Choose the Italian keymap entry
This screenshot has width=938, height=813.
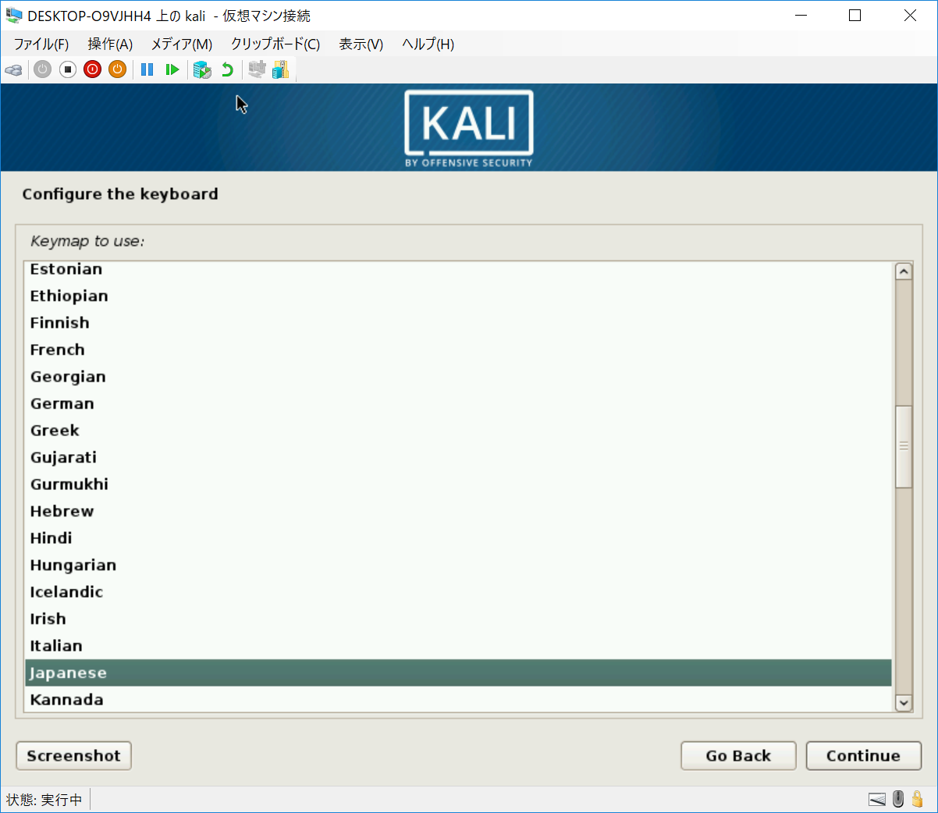56,646
